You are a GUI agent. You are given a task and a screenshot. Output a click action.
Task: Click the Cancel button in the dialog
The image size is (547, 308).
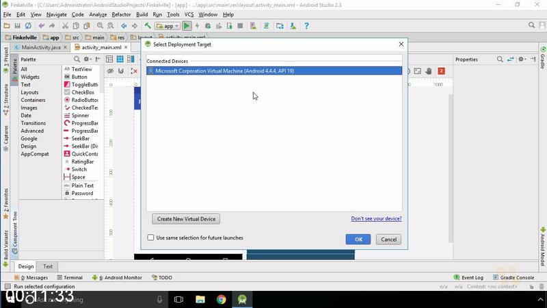[388, 239]
